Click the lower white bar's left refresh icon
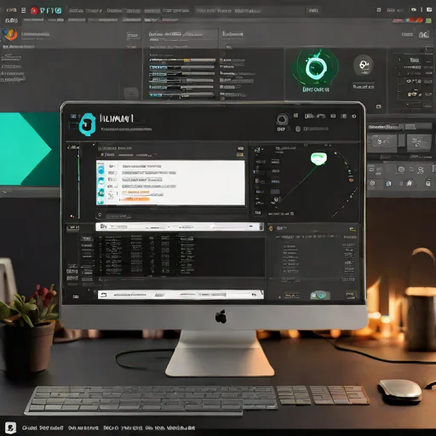Screen dimensions: 436x436 (x=104, y=295)
